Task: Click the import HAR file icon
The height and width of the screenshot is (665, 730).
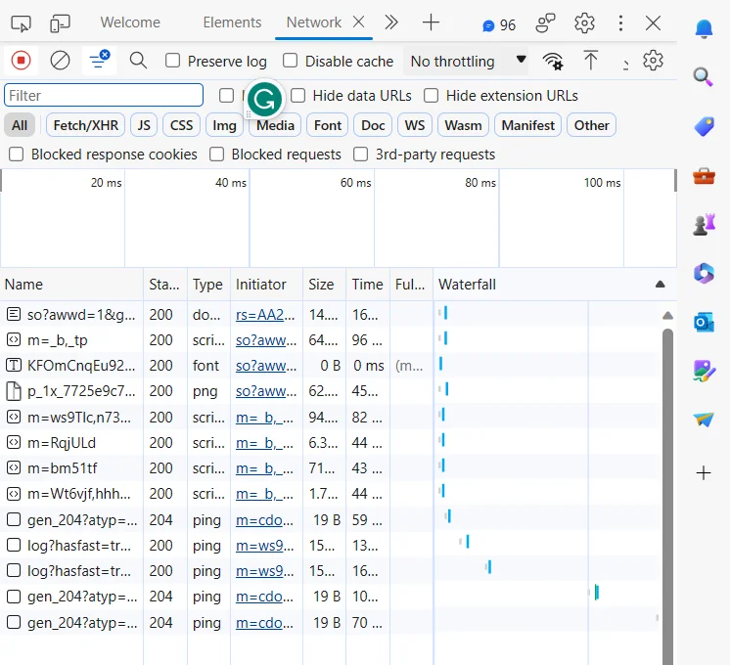Action: tap(591, 61)
